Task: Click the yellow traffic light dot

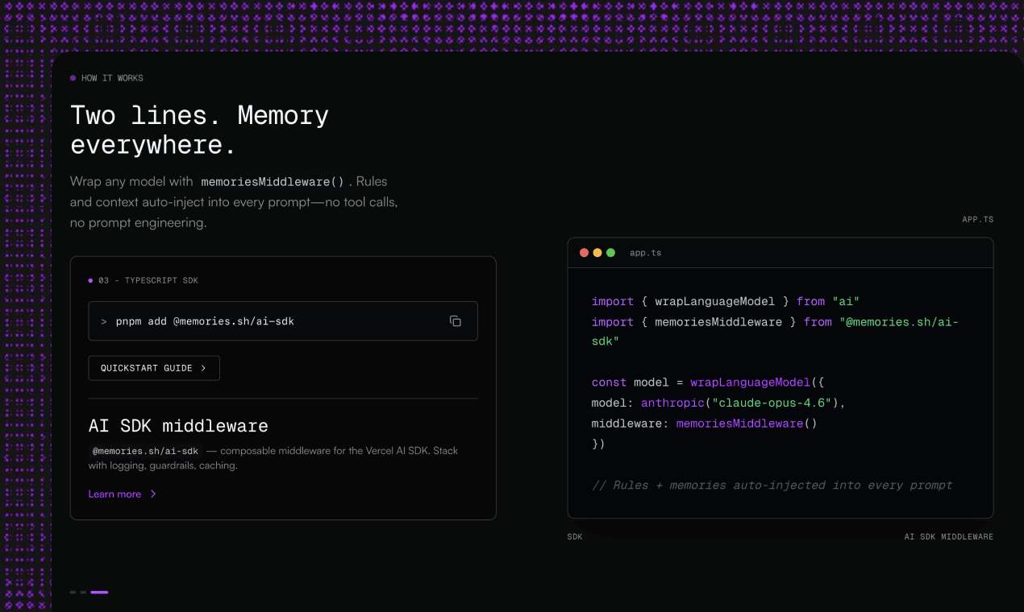Action: coord(597,252)
